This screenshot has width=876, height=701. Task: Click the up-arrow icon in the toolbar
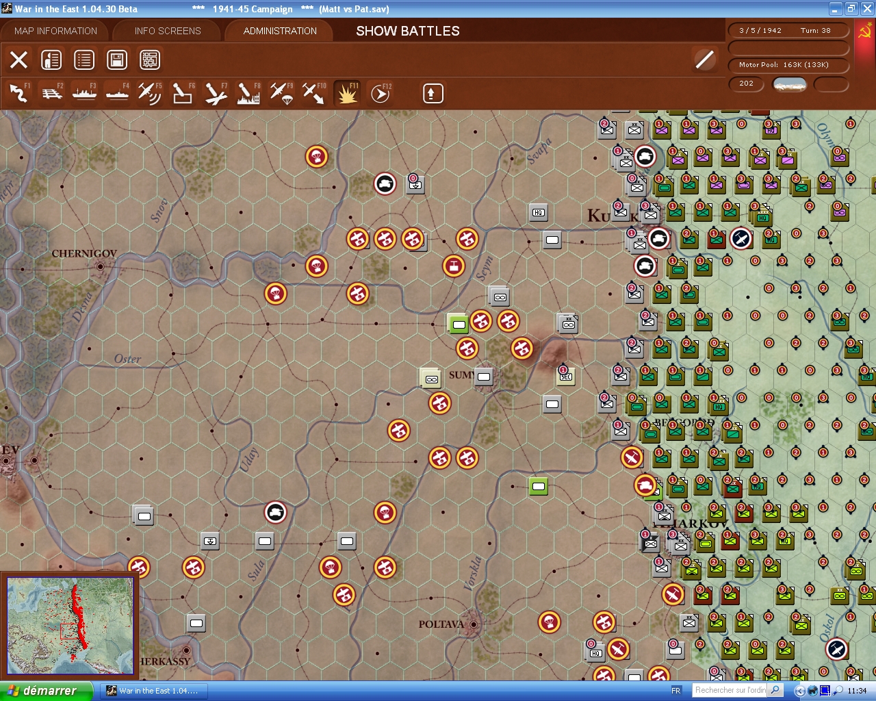coord(433,93)
